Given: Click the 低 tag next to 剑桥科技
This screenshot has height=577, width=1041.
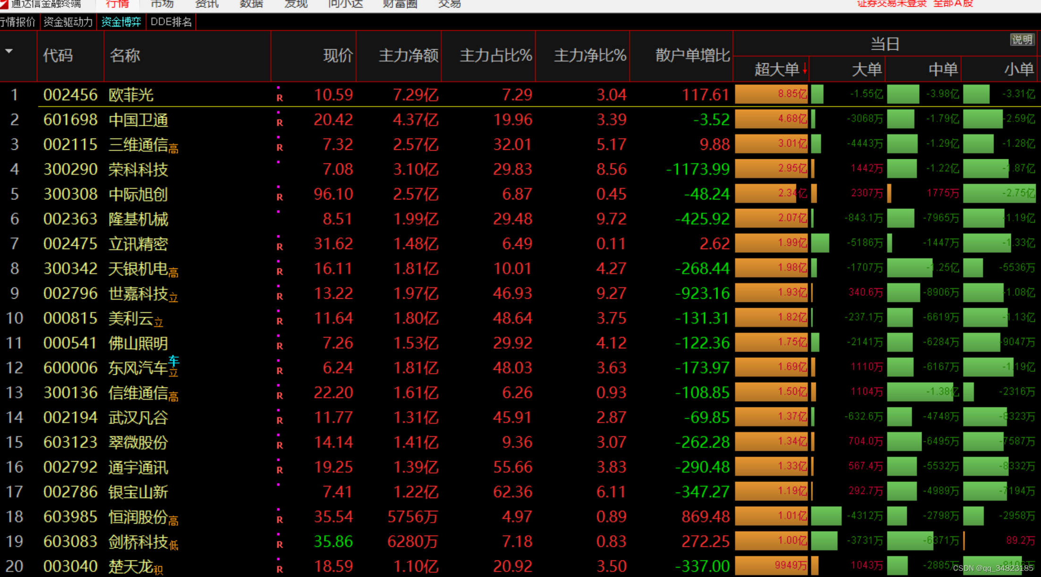Looking at the screenshot, I should (173, 546).
